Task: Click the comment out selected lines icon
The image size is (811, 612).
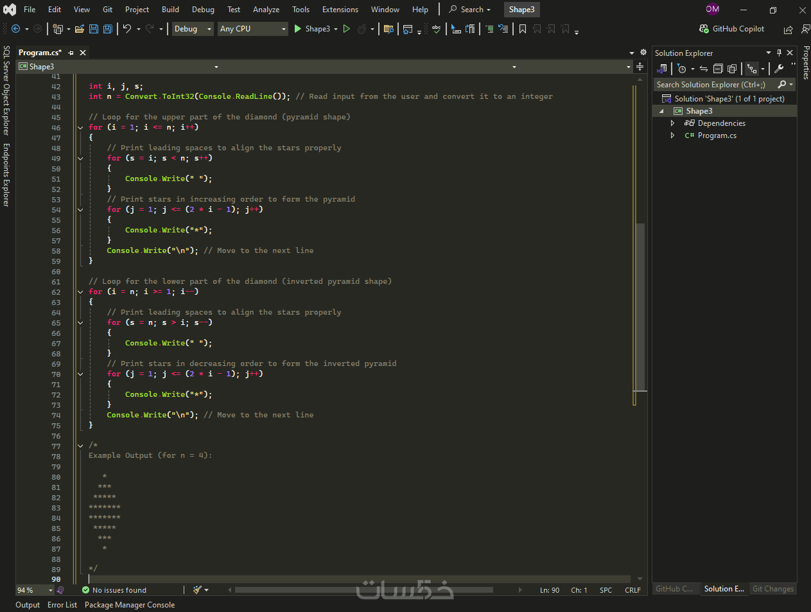Action: tap(489, 29)
